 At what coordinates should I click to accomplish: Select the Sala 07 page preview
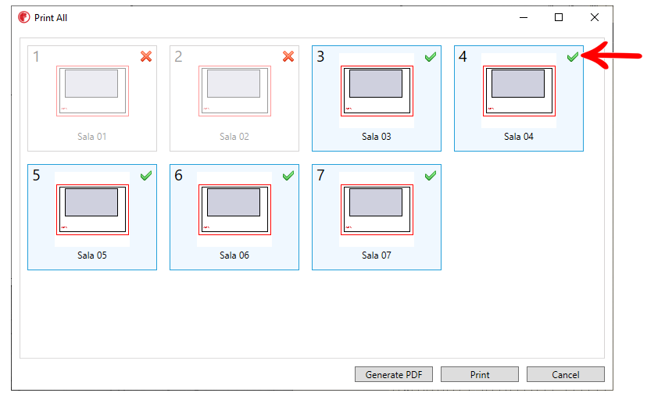[x=377, y=209]
